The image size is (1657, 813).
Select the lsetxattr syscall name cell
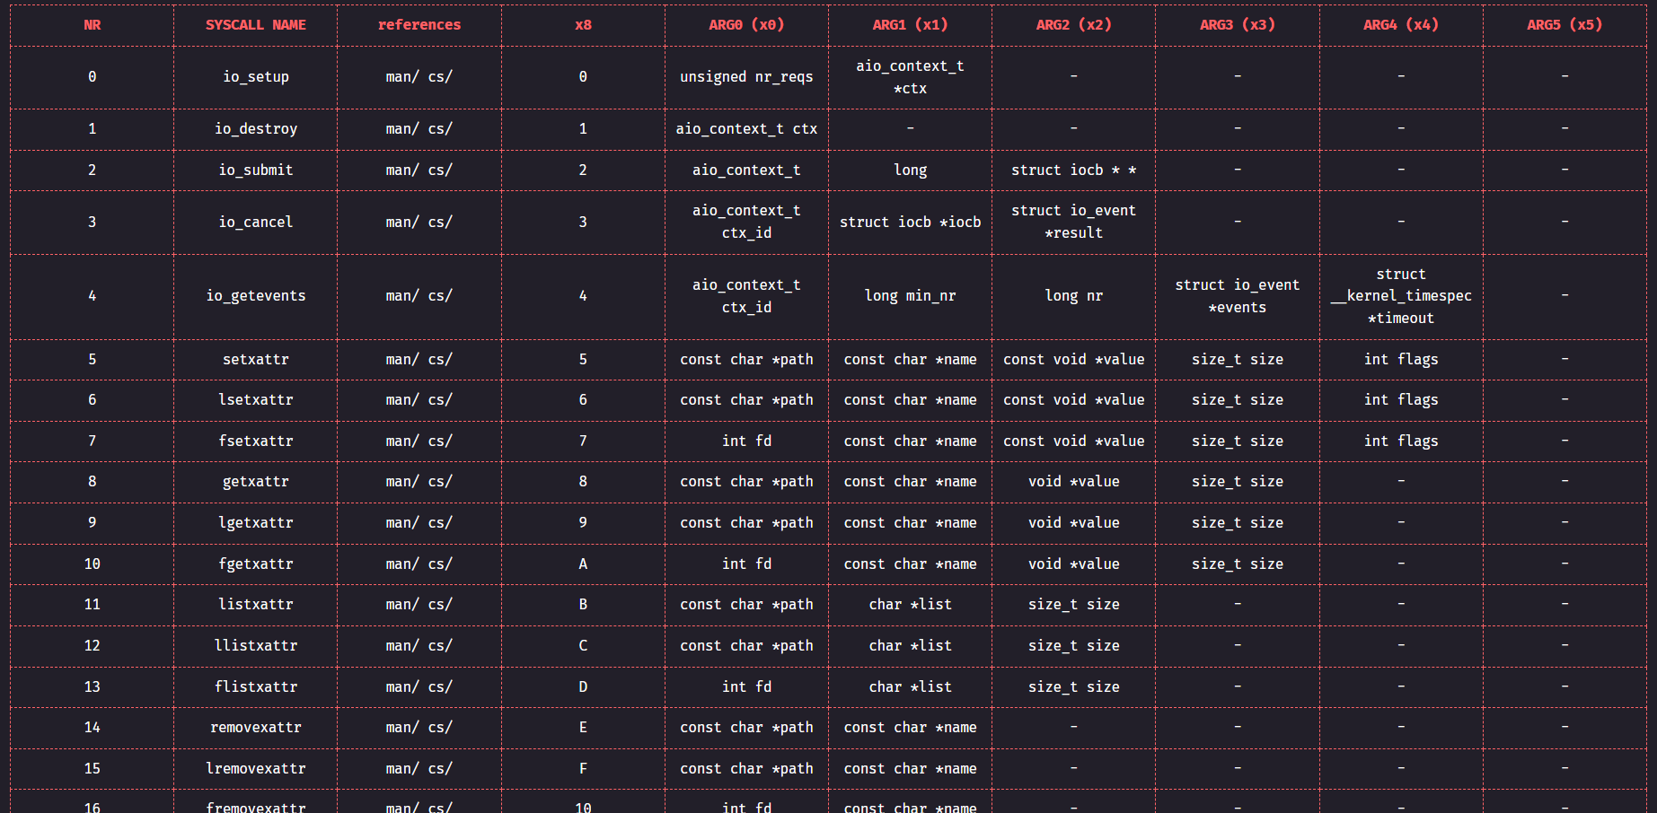256,400
